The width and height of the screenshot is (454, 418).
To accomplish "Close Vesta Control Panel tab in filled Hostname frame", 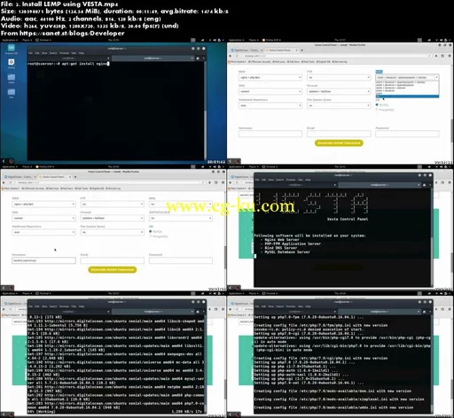I will tap(70, 177).
